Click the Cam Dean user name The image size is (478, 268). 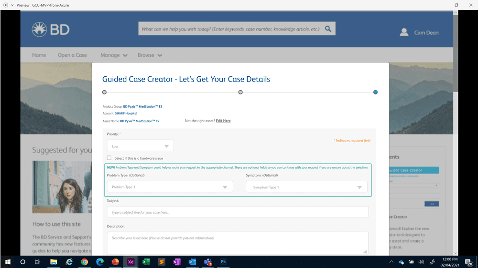[426, 32]
